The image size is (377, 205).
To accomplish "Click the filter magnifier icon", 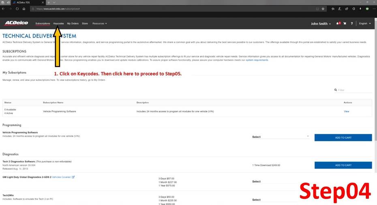I will point(335,90).
